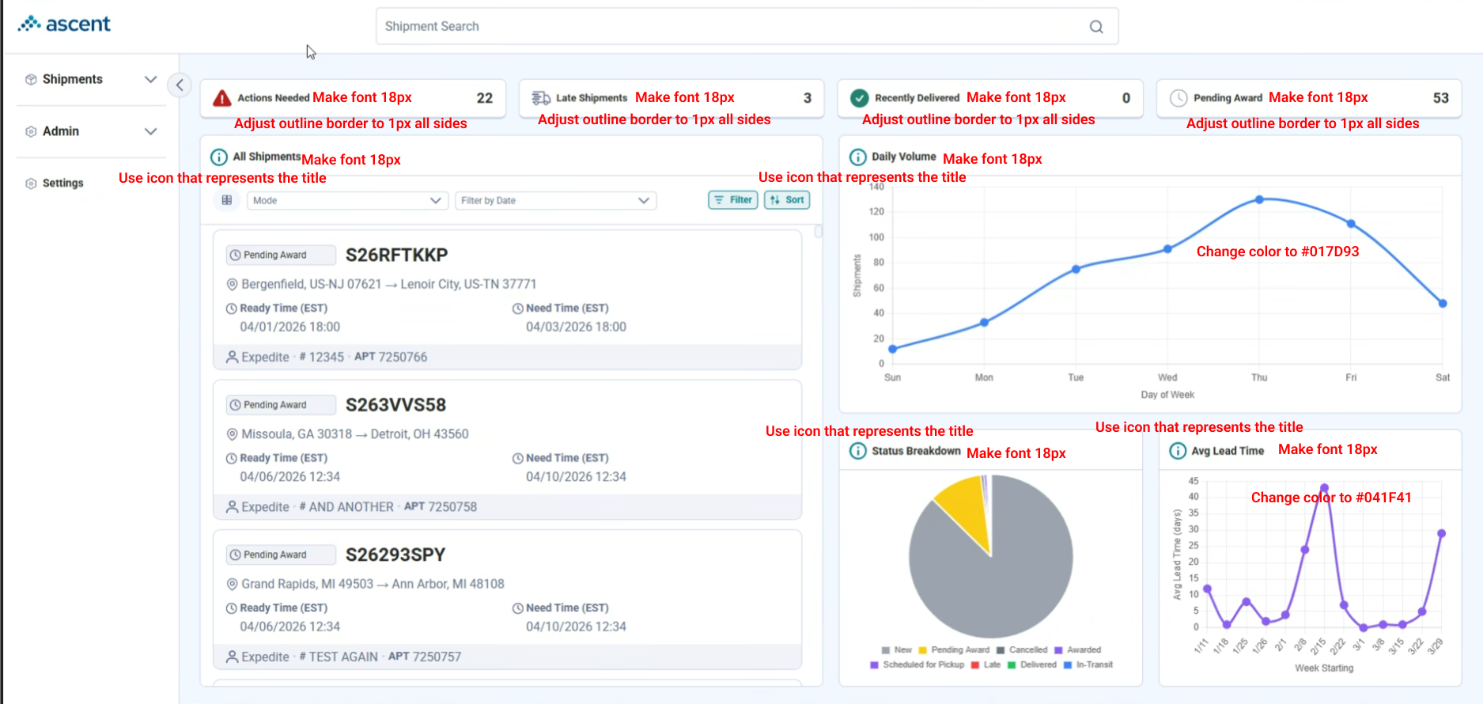The width and height of the screenshot is (1483, 704).
Task: Click the Filter button
Action: point(733,200)
